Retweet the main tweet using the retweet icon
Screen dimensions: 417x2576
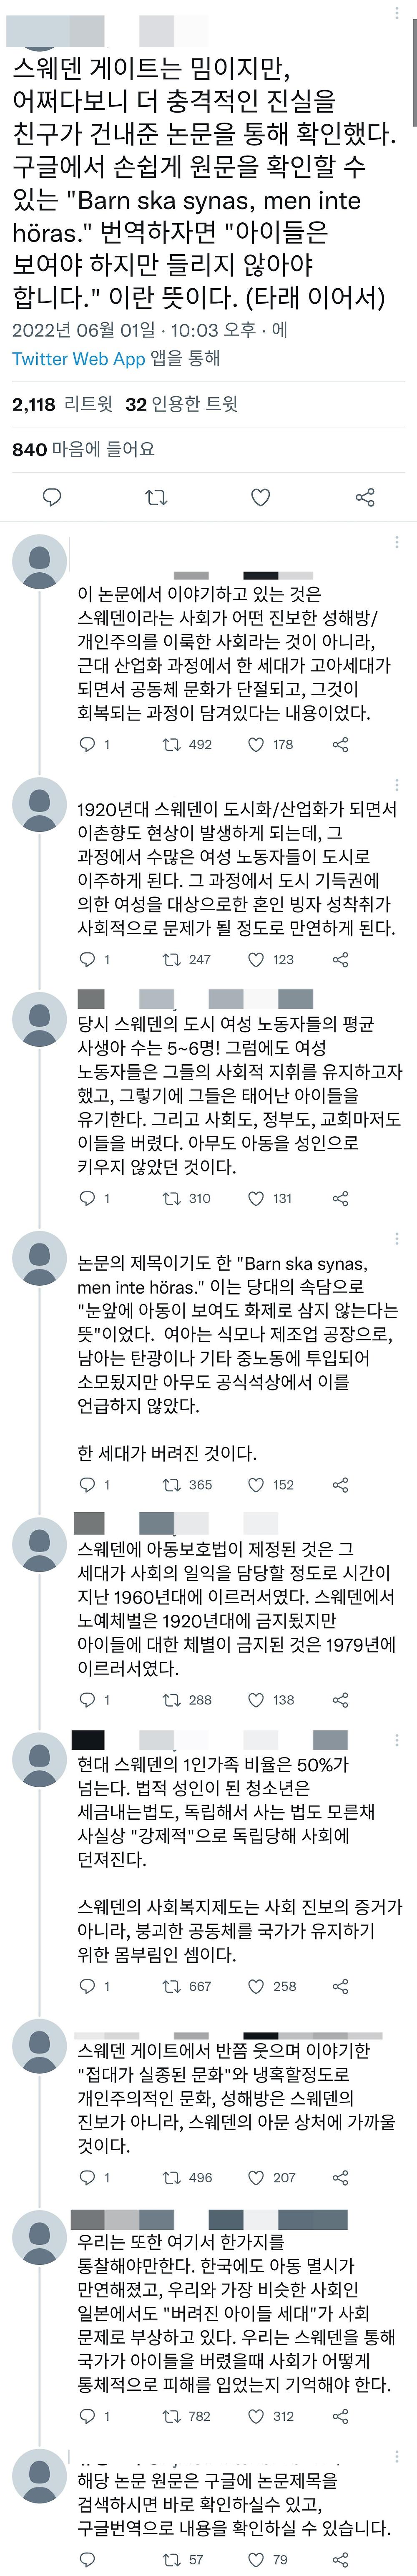[x=156, y=497]
